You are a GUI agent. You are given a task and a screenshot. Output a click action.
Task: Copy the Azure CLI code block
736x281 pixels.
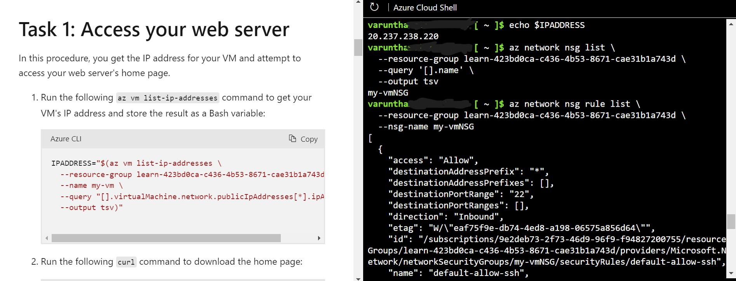[303, 139]
